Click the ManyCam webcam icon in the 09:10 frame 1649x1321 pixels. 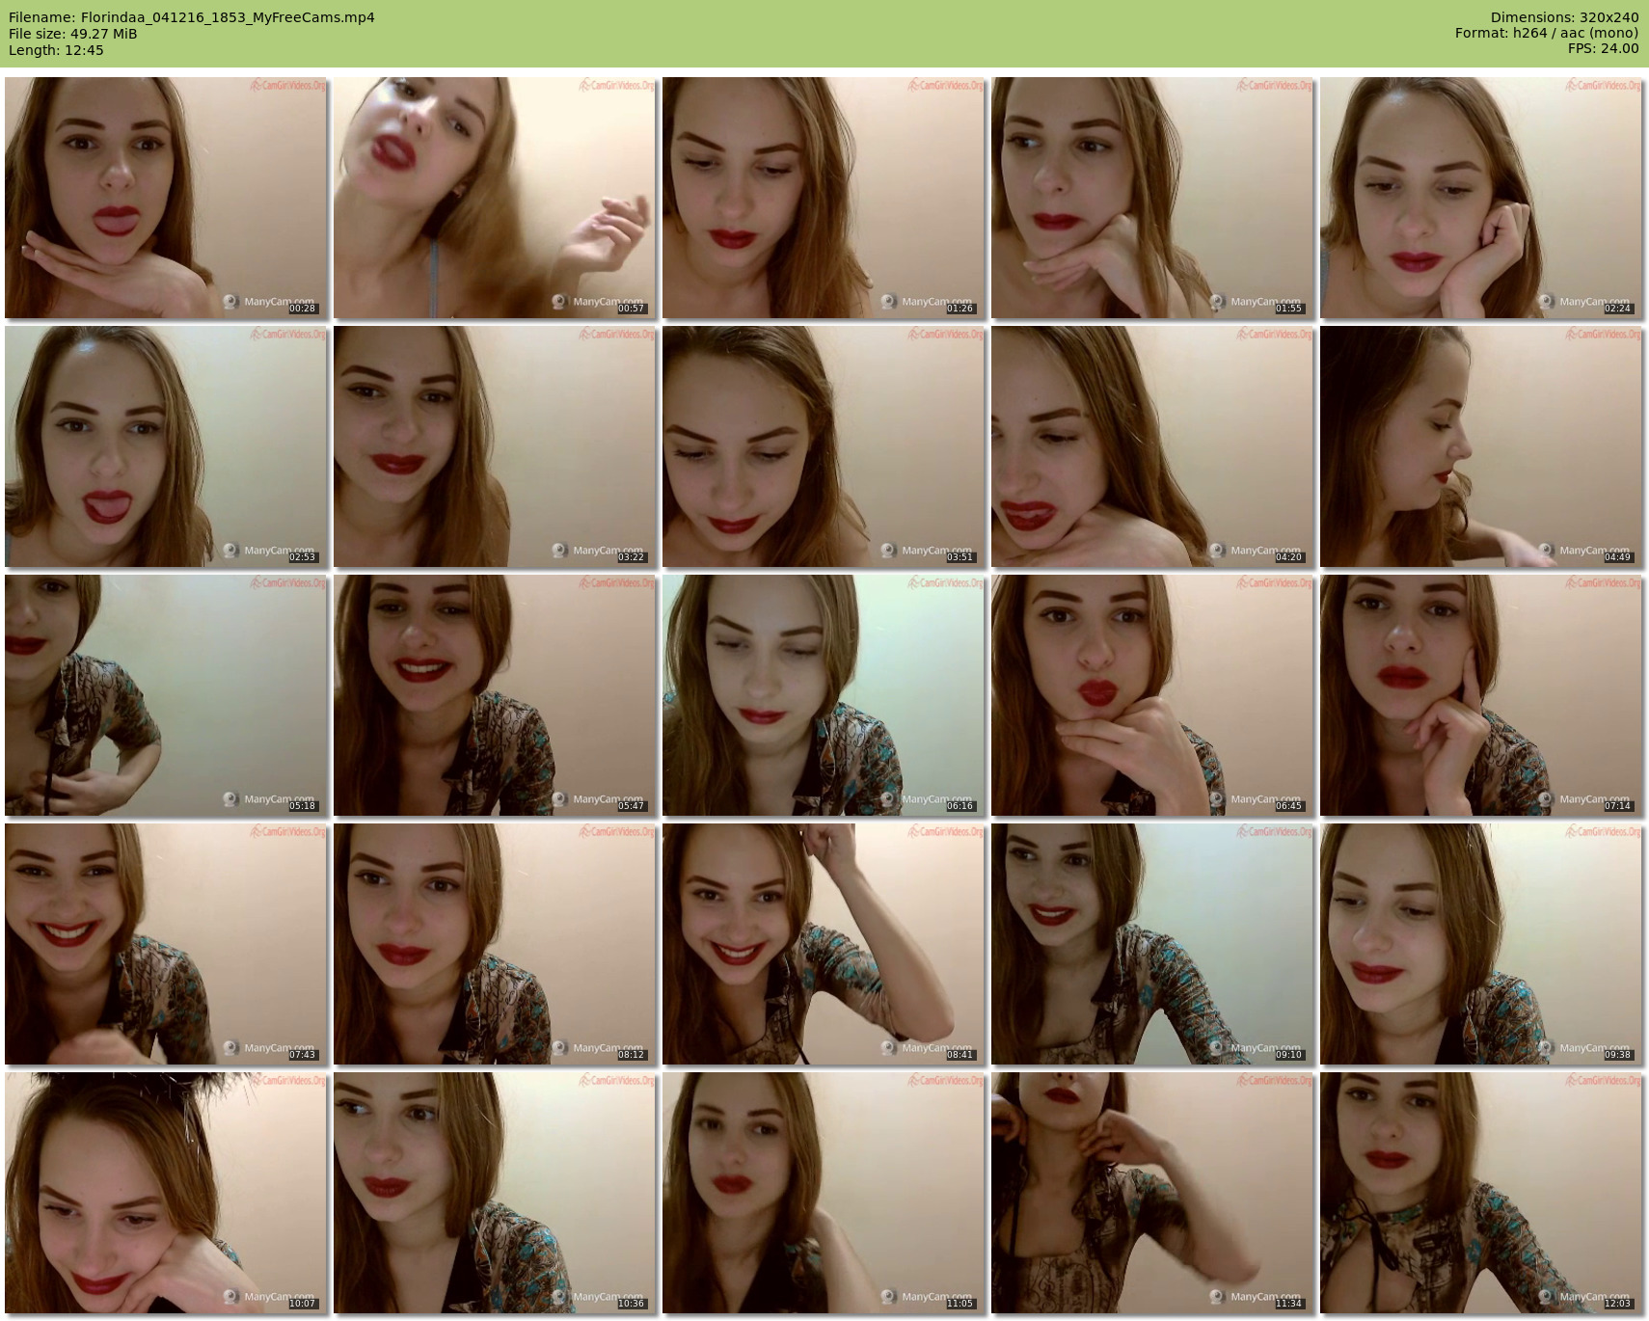point(1217,1048)
